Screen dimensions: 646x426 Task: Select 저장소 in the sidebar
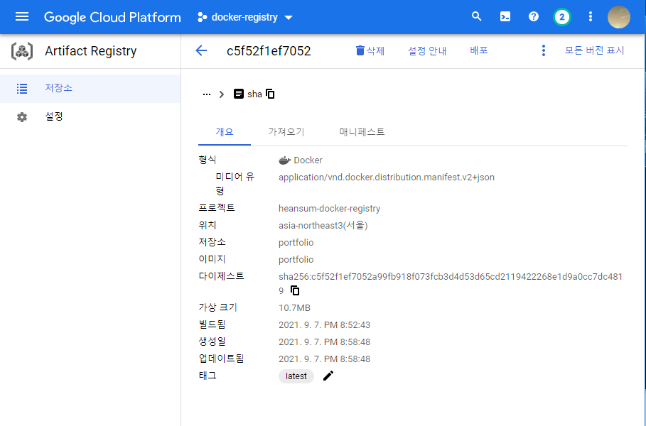pyautogui.click(x=90, y=89)
